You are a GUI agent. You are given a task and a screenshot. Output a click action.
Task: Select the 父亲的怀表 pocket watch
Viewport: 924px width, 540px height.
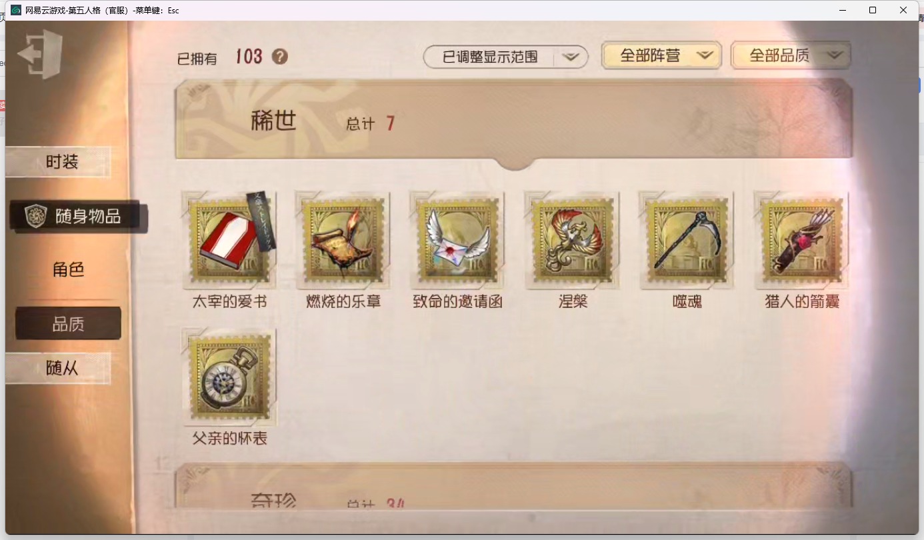[230, 377]
